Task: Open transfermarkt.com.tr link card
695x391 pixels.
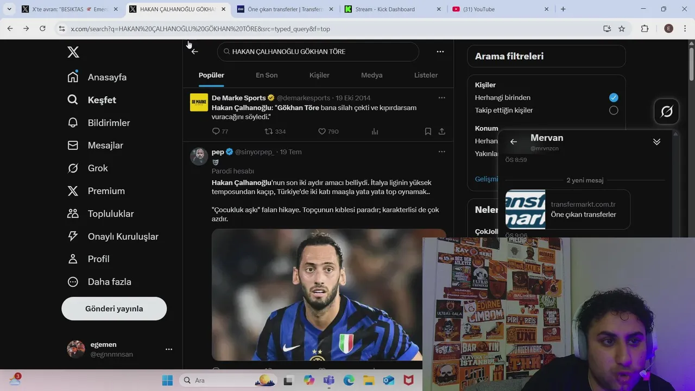Action: (x=567, y=210)
